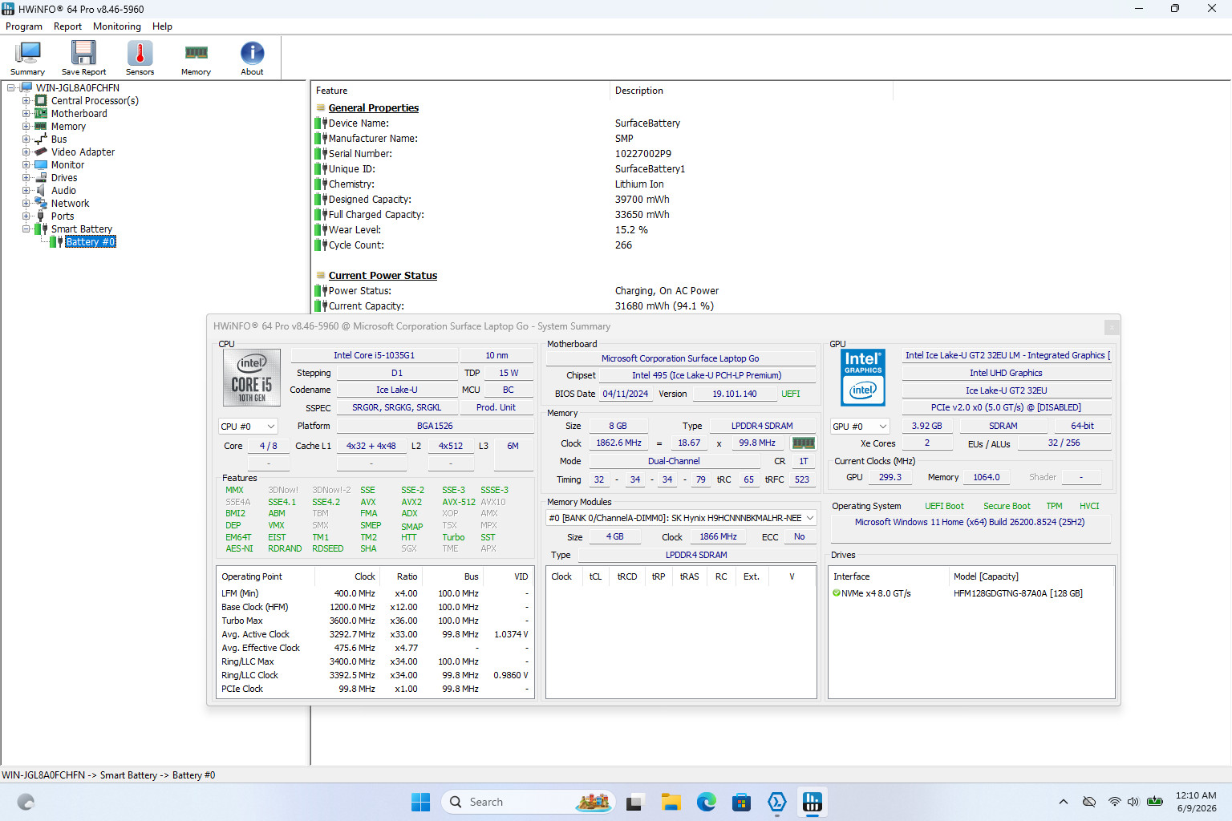1232x821 pixels.
Task: Select the Motherboard tree item
Action: point(79,114)
